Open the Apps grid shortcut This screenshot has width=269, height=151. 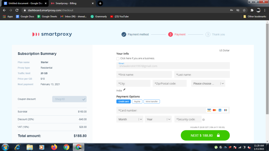(x=8, y=17)
